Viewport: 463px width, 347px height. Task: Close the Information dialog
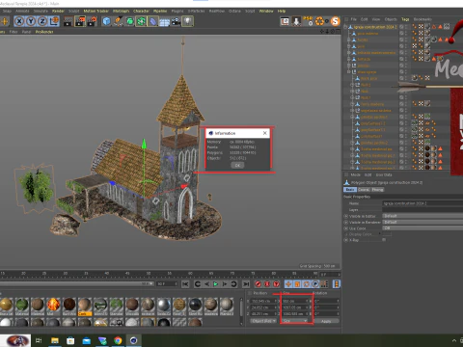click(x=265, y=133)
